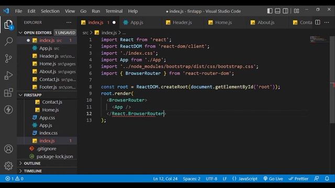Click Prettier in status bar
This screenshot has width=335, height=188.
[x=298, y=179]
